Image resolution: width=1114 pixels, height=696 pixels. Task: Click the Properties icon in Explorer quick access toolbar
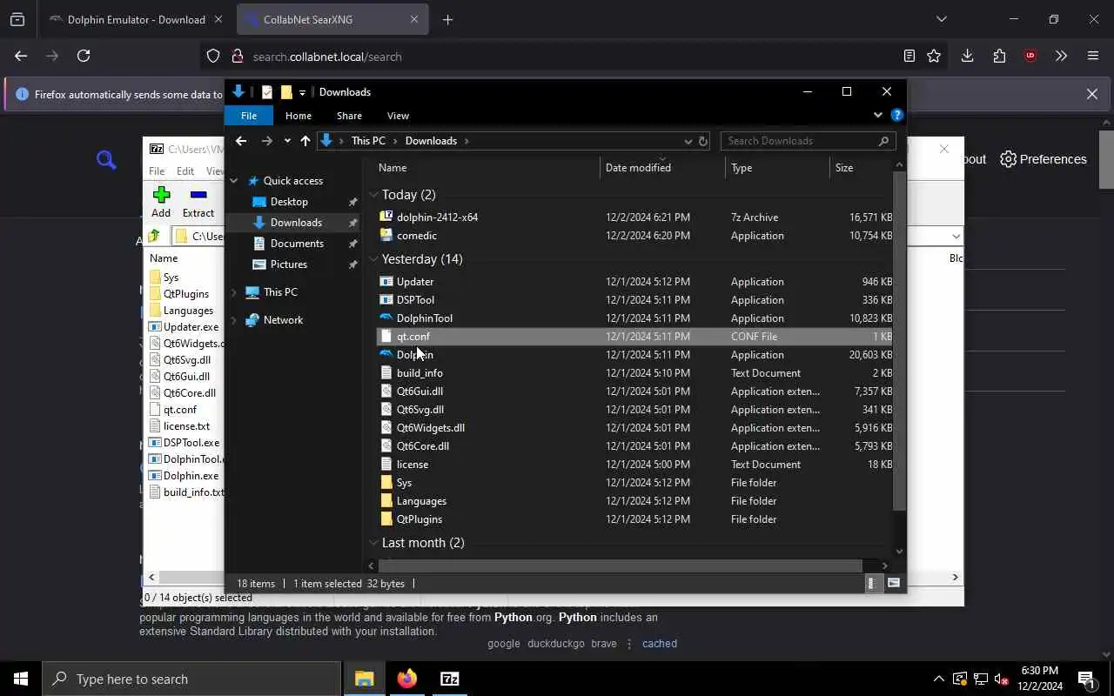[x=267, y=92]
